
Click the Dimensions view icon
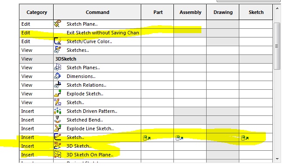[x=58, y=76]
